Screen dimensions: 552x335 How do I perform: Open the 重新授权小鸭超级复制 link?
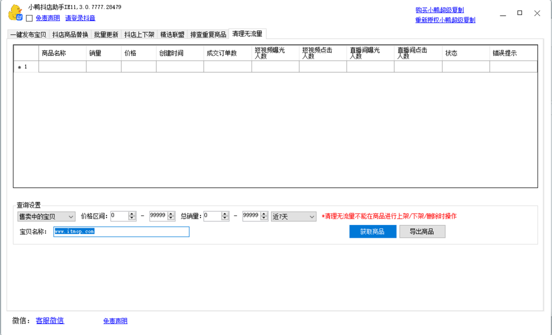point(445,20)
